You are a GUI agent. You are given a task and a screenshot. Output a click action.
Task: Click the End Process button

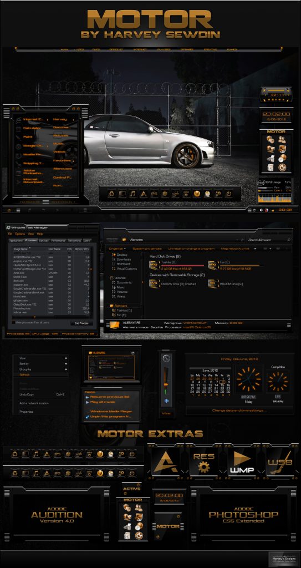[x=81, y=323]
